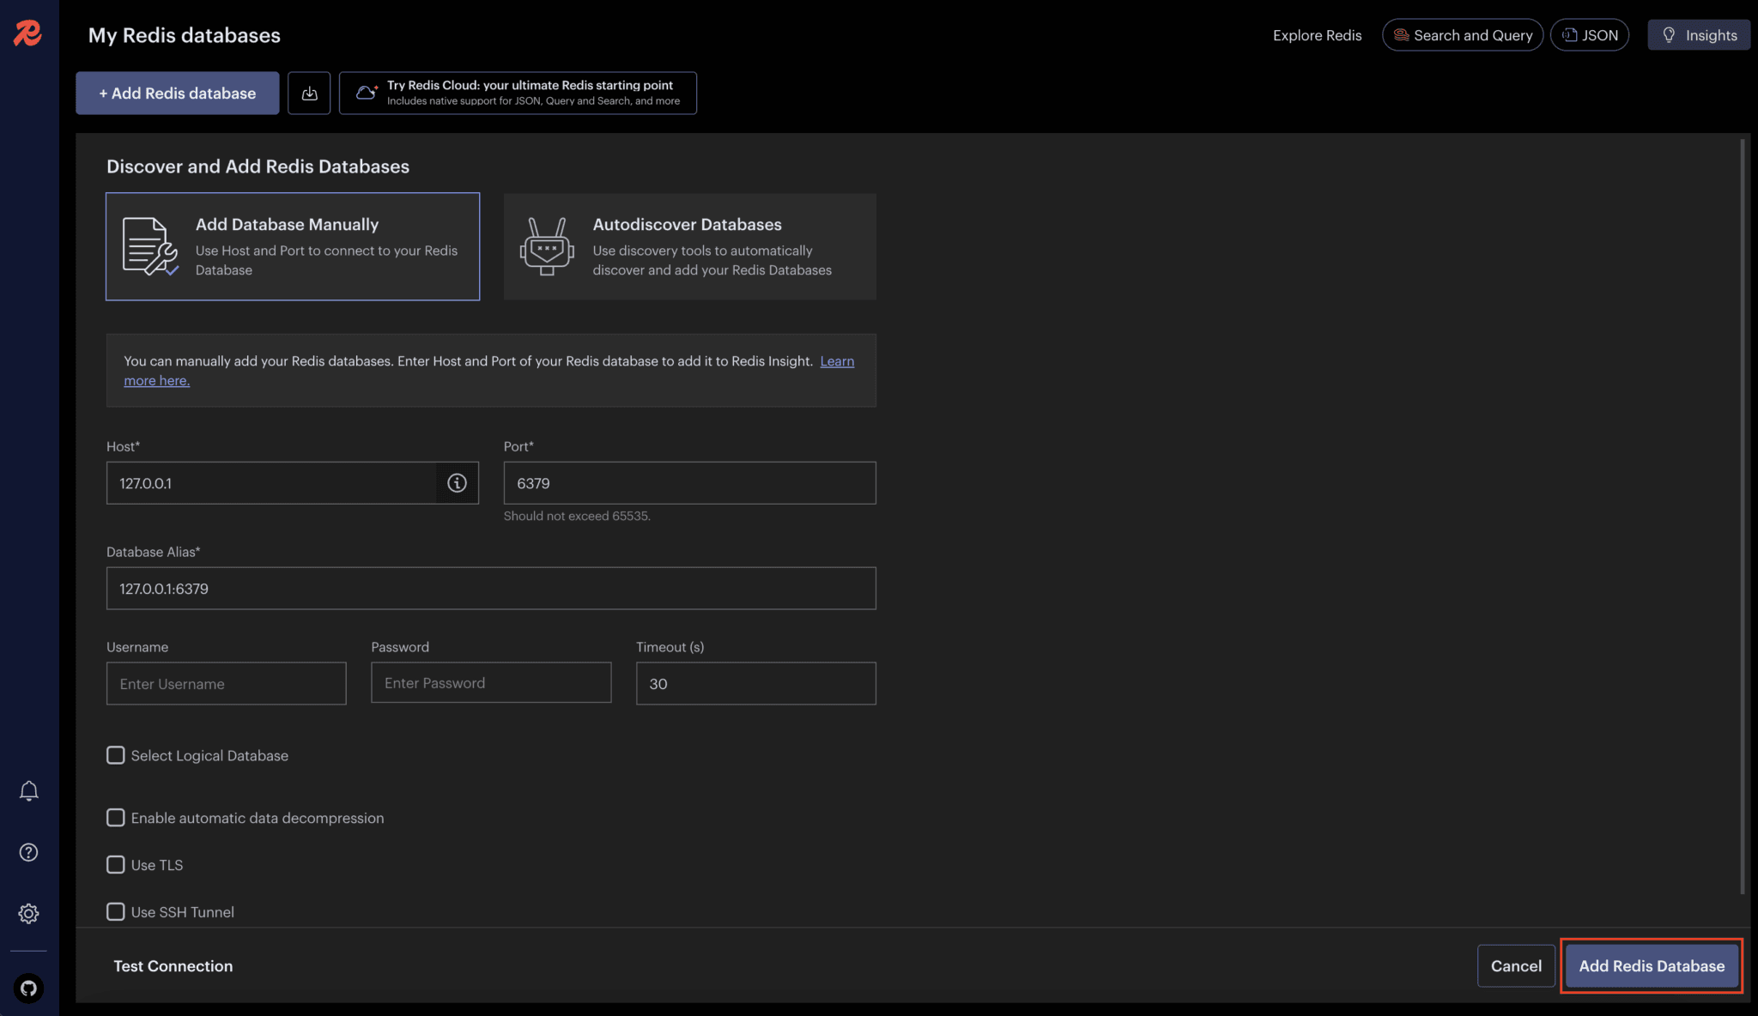
Task: Open the Insights lightbulb panel
Action: 1698,35
